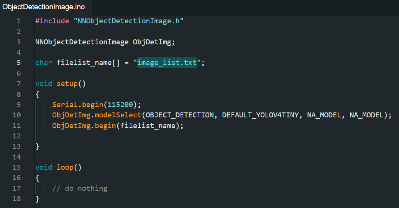
Task: Click line number 10 in the gutter
Action: [16, 115]
